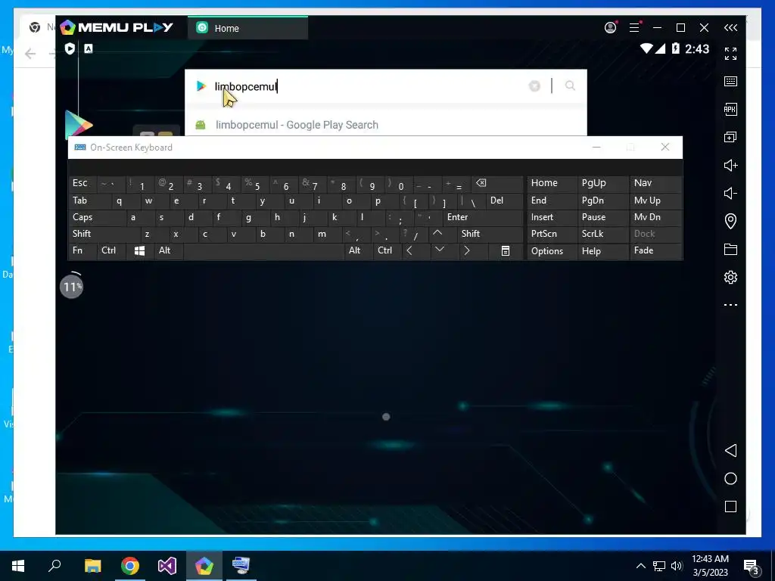The height and width of the screenshot is (581, 775).
Task: Click the Del key on on-screen keyboard
Action: 504,200
